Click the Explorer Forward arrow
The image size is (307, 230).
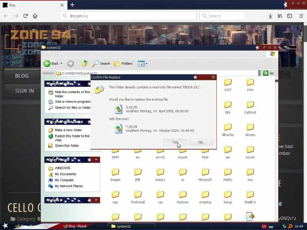pyautogui.click(x=70, y=63)
